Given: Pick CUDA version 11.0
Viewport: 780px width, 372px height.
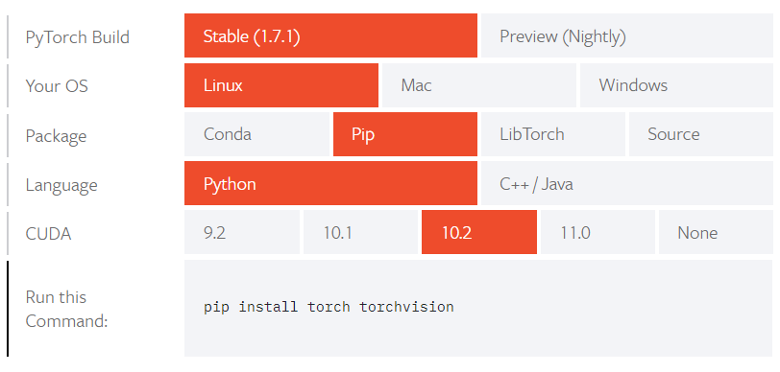Looking at the screenshot, I should coord(597,232).
